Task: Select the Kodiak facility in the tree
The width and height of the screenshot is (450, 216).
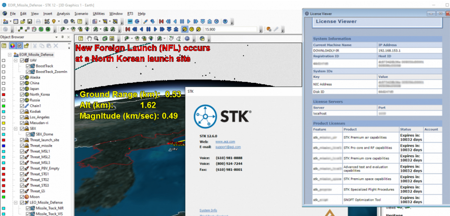Action: (x=35, y=111)
